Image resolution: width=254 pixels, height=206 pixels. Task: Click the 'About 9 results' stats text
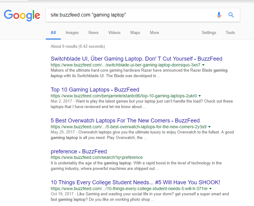click(x=78, y=47)
